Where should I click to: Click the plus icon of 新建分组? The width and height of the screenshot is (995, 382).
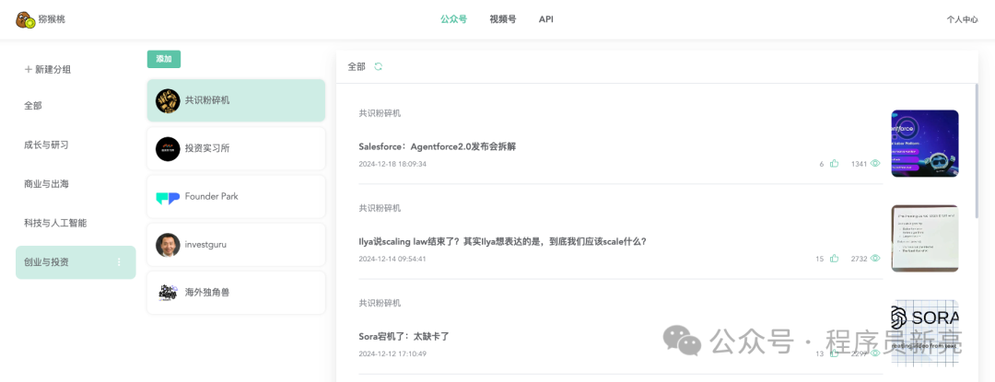pos(28,69)
